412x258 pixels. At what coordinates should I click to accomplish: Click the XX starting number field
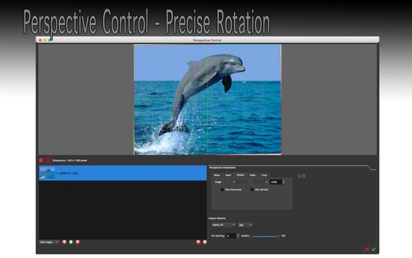pyautogui.click(x=231, y=236)
